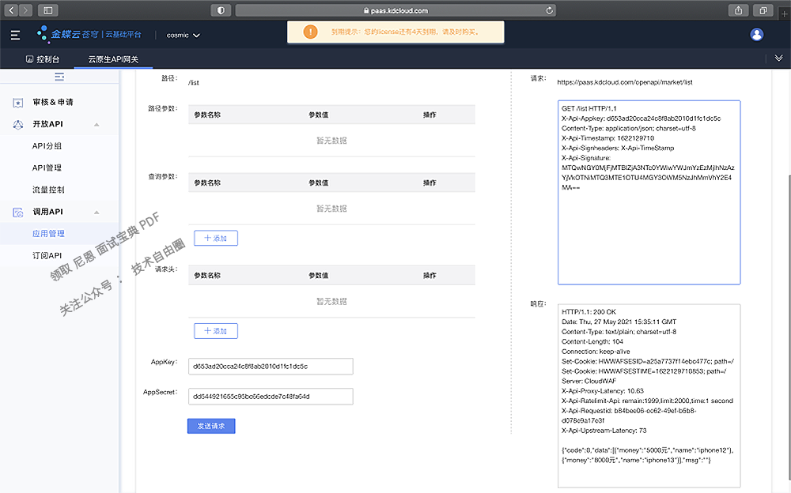Click the /list path value
Screen dimensions: 791x493
click(x=194, y=83)
